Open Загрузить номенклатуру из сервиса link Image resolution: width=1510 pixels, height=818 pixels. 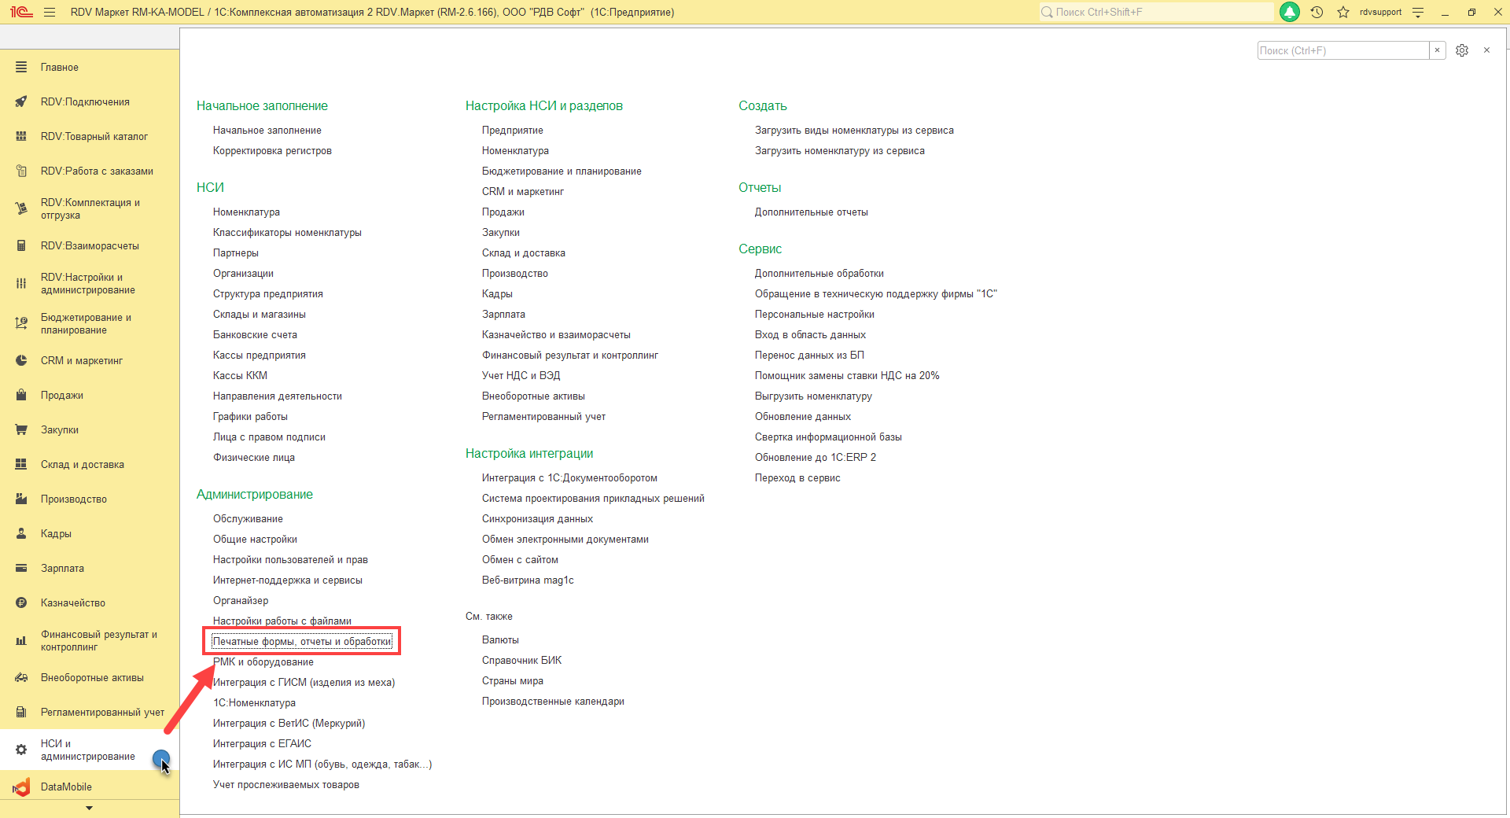coord(840,151)
